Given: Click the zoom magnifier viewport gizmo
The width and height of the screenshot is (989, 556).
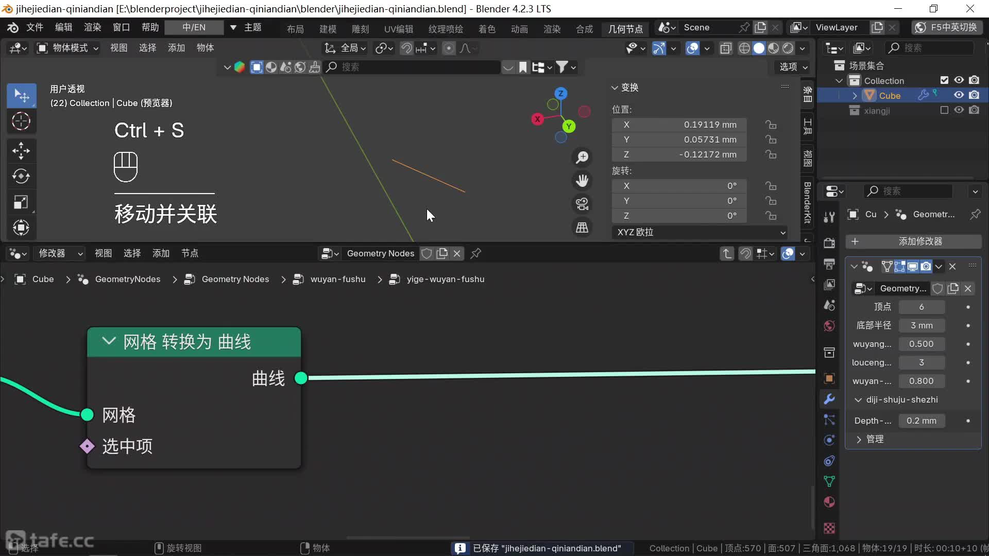Looking at the screenshot, I should click(582, 157).
